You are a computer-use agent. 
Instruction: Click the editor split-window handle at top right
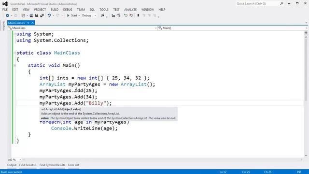[x=306, y=33]
